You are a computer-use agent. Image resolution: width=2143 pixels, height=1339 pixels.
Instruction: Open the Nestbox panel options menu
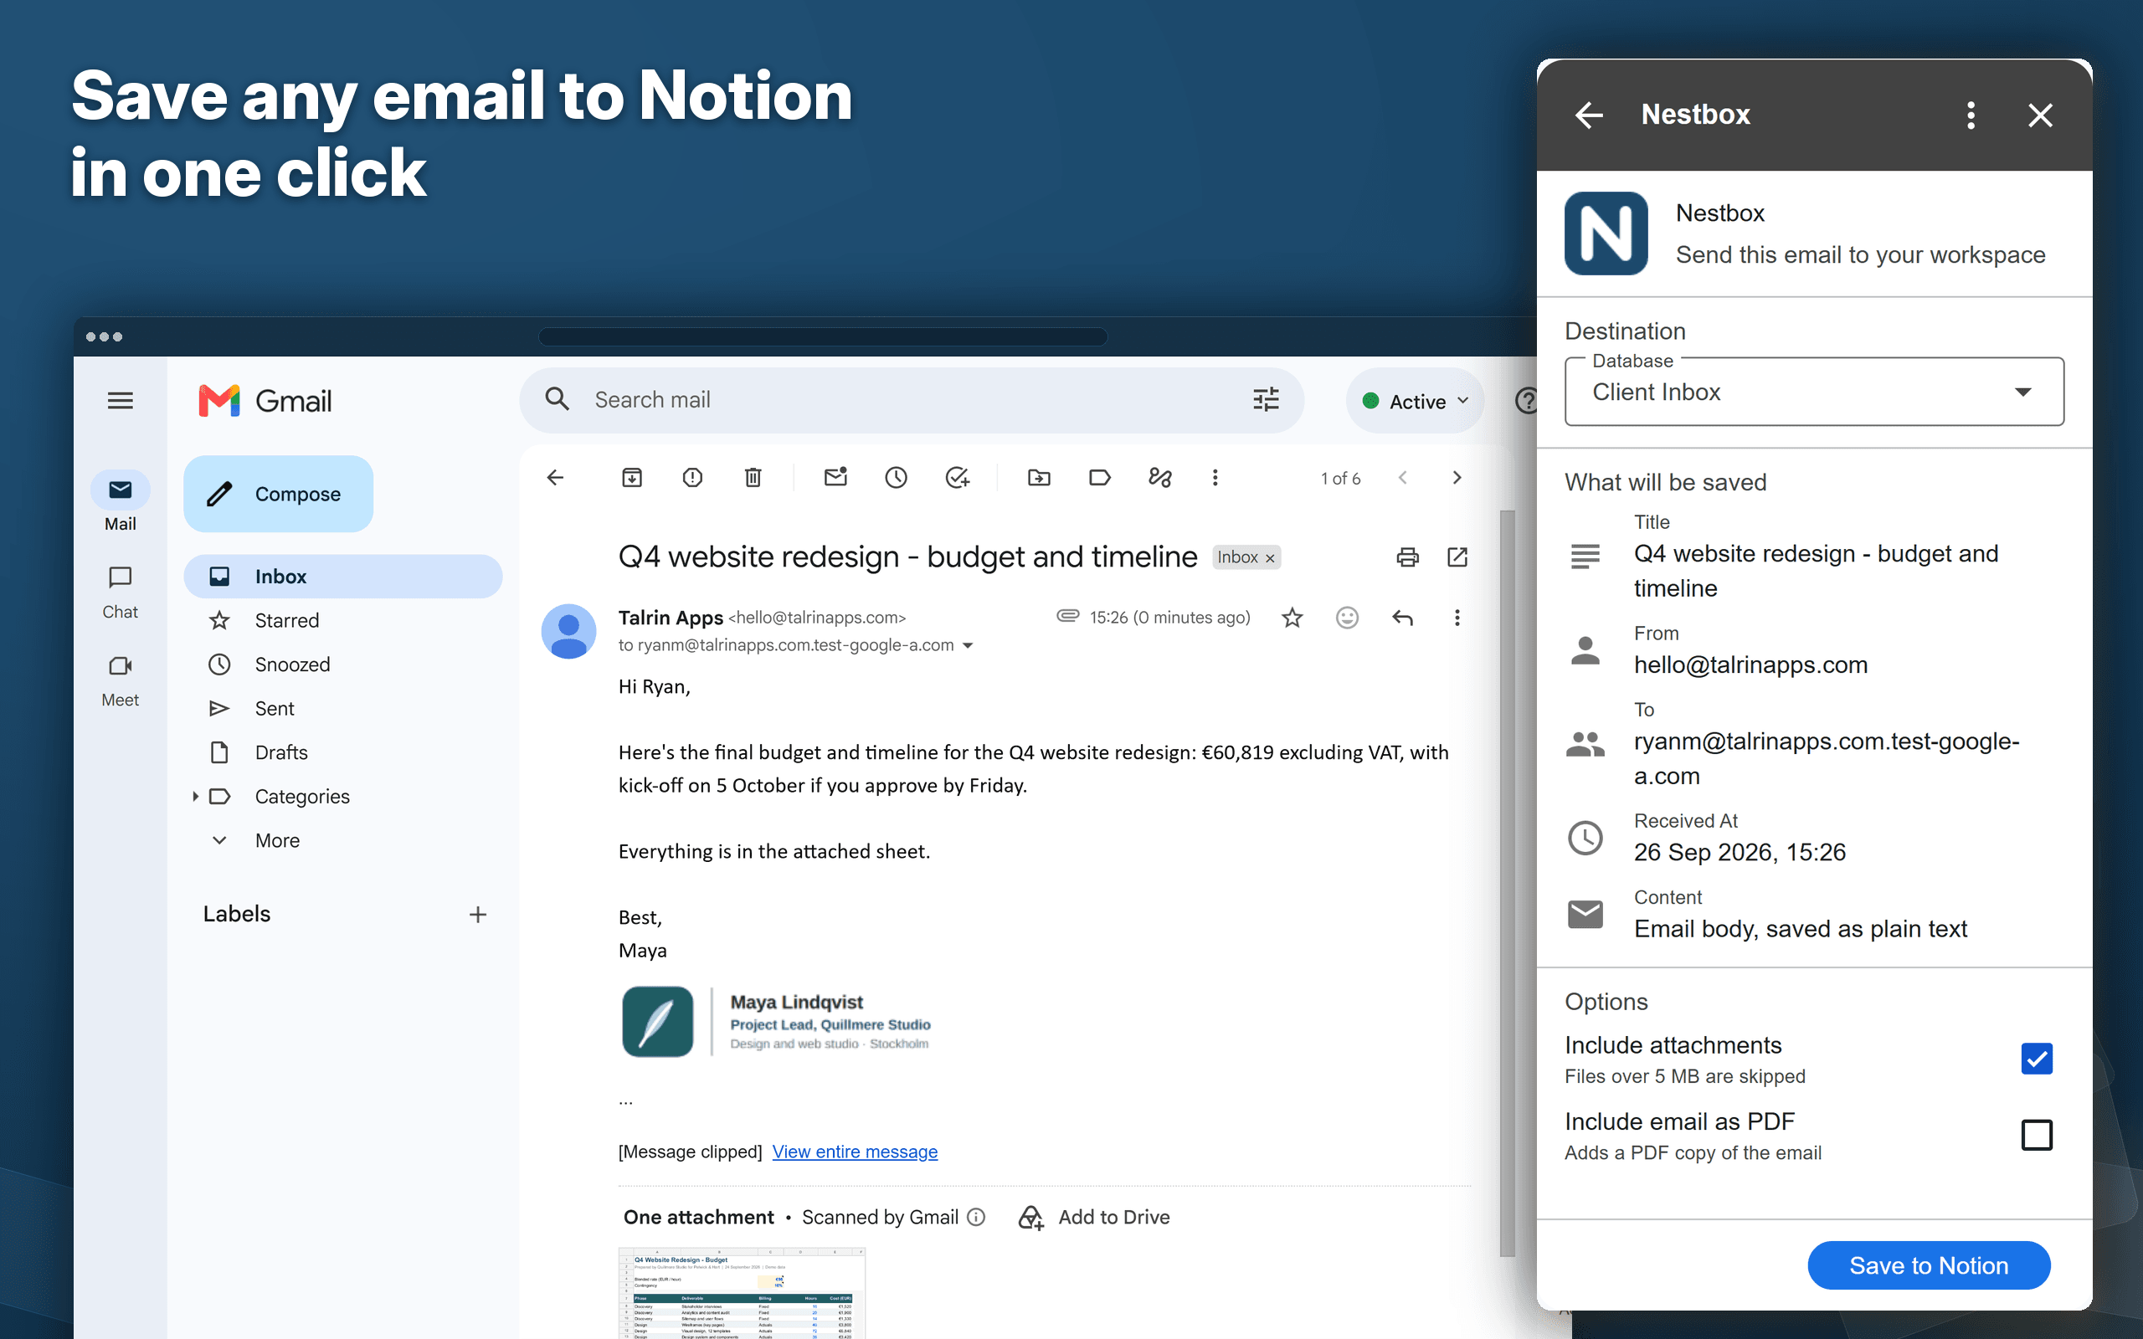[x=1971, y=115]
